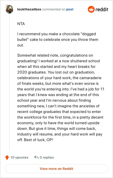Click the chocolate cake recommendation paragraph

point(58,39)
